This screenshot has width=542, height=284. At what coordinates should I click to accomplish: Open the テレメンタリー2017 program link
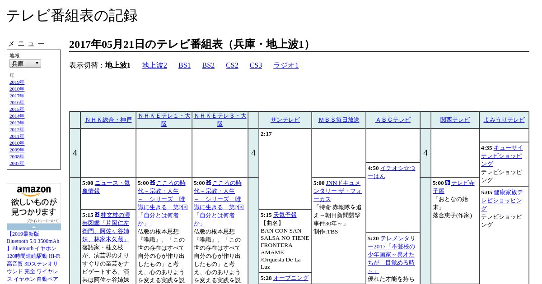391,255
